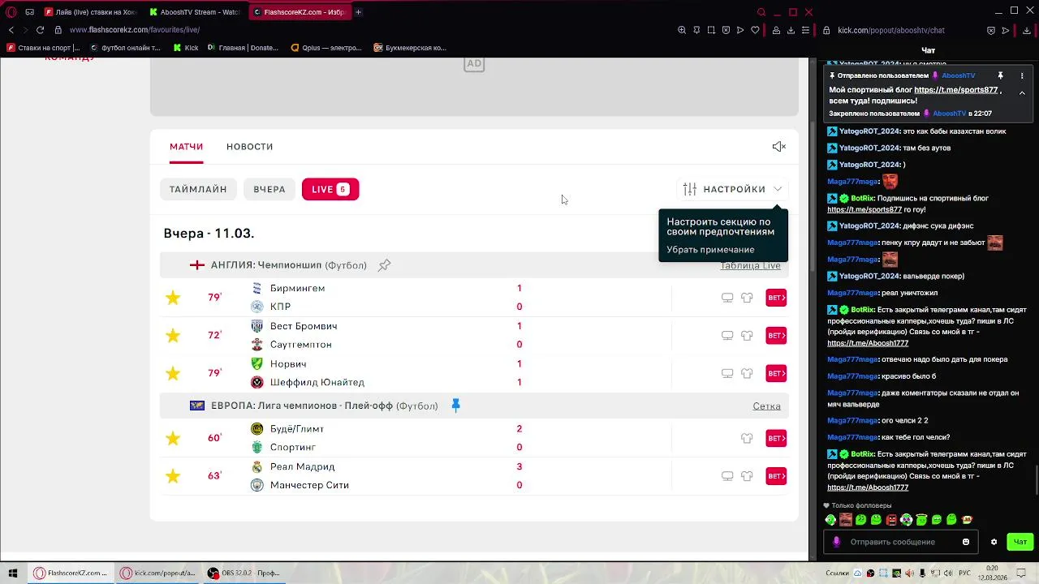This screenshot has height=584, width=1039.
Task: Pin АНГЛИЯ Чемпионшип league
Action: (x=385, y=265)
